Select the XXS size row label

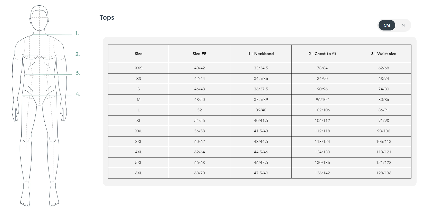(138, 68)
